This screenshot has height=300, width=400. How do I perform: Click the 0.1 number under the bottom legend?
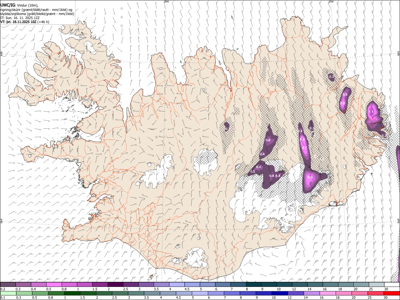pos(2,297)
